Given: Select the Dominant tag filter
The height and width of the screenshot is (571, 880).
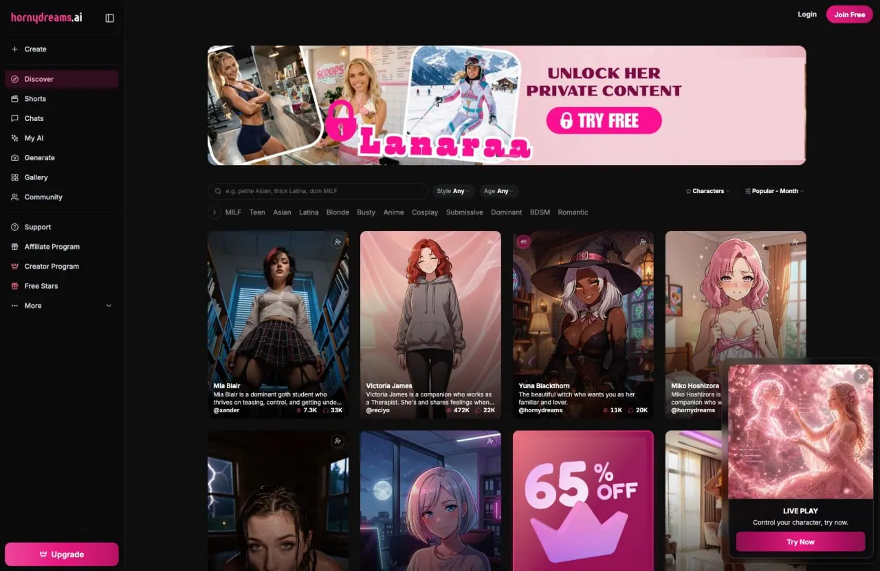Looking at the screenshot, I should (506, 212).
